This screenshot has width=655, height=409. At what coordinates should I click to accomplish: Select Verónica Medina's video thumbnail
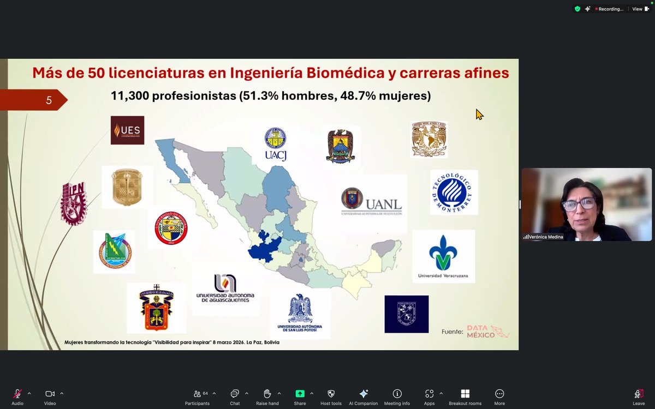tap(586, 204)
